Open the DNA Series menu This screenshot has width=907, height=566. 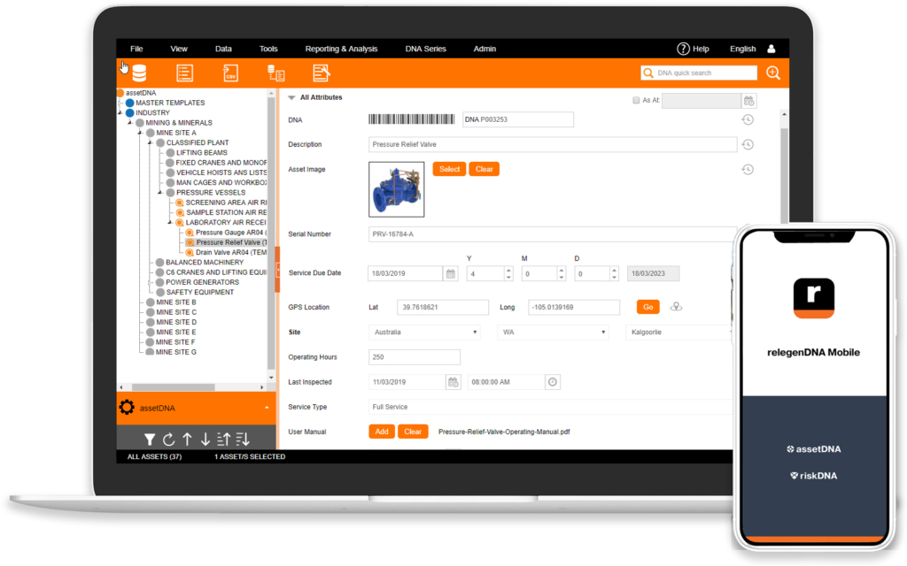click(426, 49)
